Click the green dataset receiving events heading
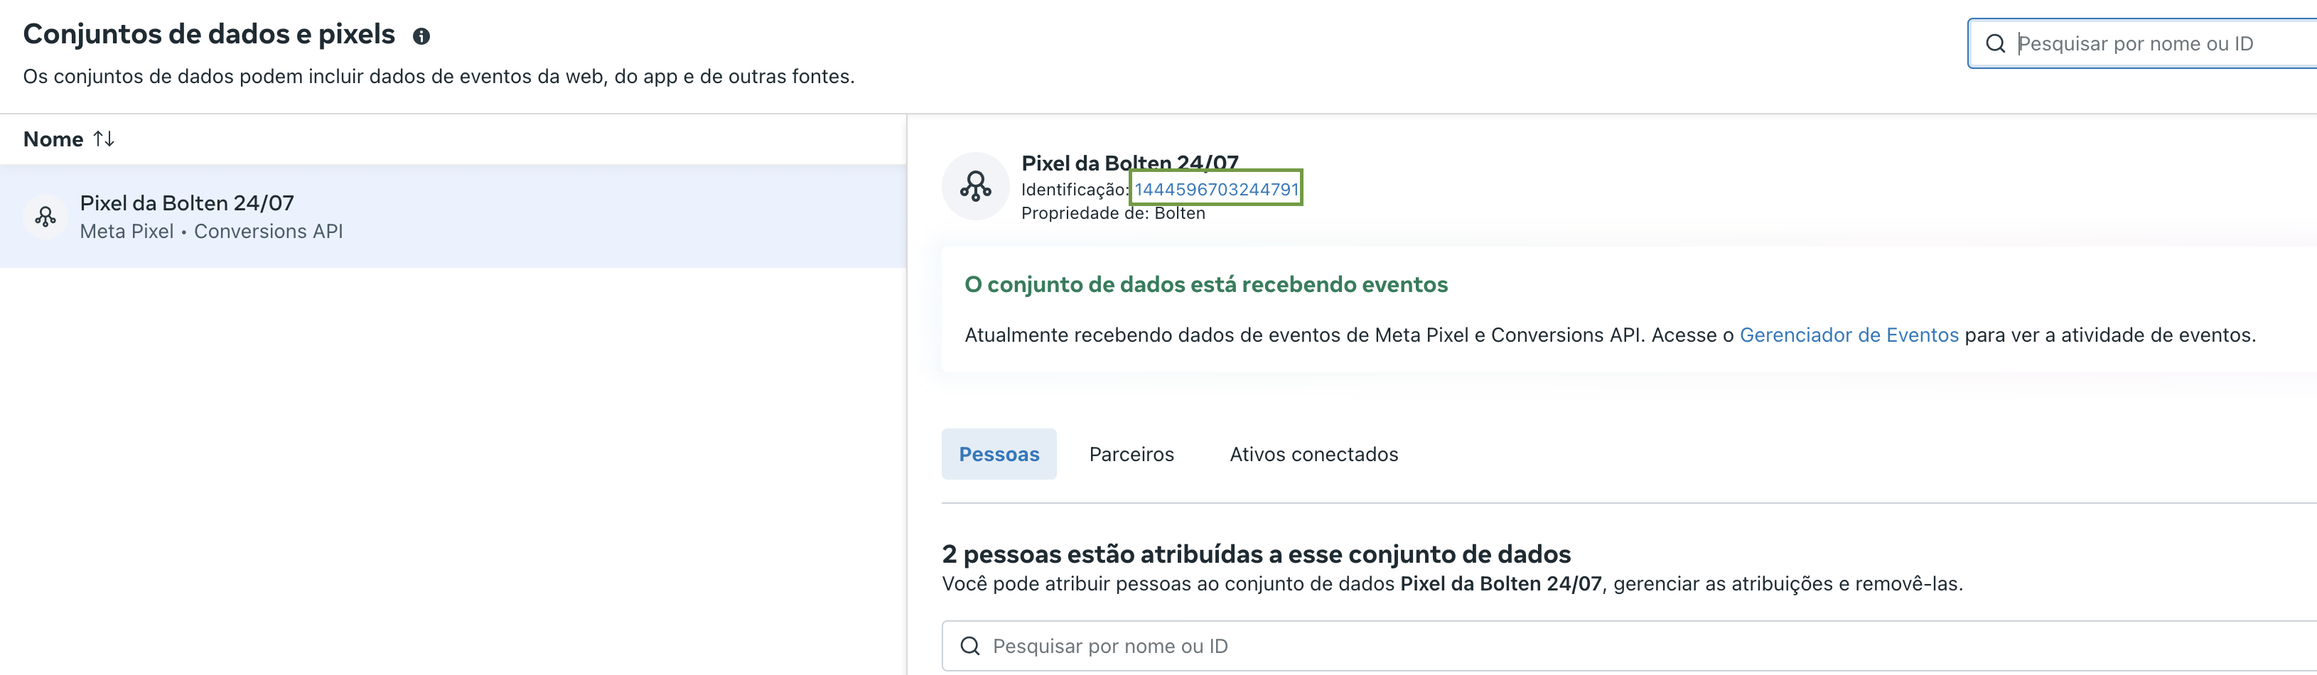This screenshot has width=2317, height=675. pyautogui.click(x=1205, y=285)
